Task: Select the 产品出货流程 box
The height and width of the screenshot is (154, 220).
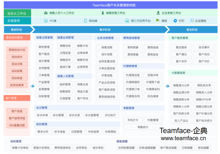Action: coord(107,82)
